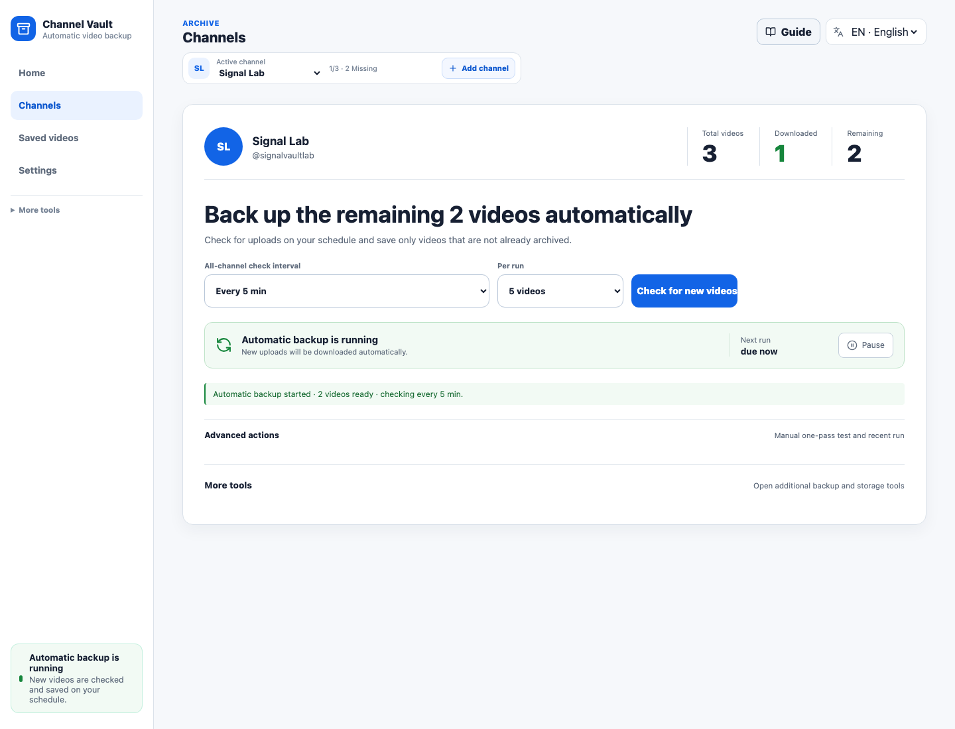Viewport: 955px width, 729px height.
Task: Expand the Advanced actions section
Action: [x=554, y=435]
